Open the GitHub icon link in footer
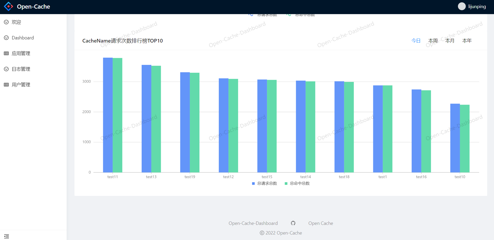The height and width of the screenshot is (240, 494). 293,223
